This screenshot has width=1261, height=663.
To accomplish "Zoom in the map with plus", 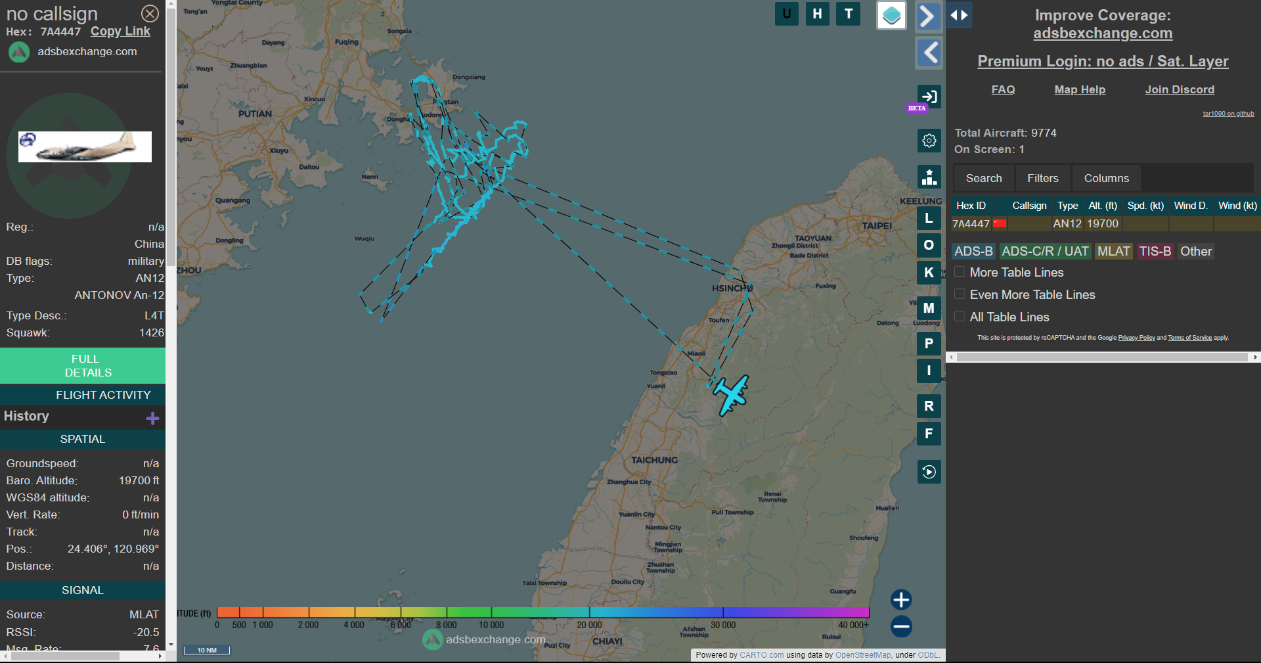I will click(x=901, y=599).
